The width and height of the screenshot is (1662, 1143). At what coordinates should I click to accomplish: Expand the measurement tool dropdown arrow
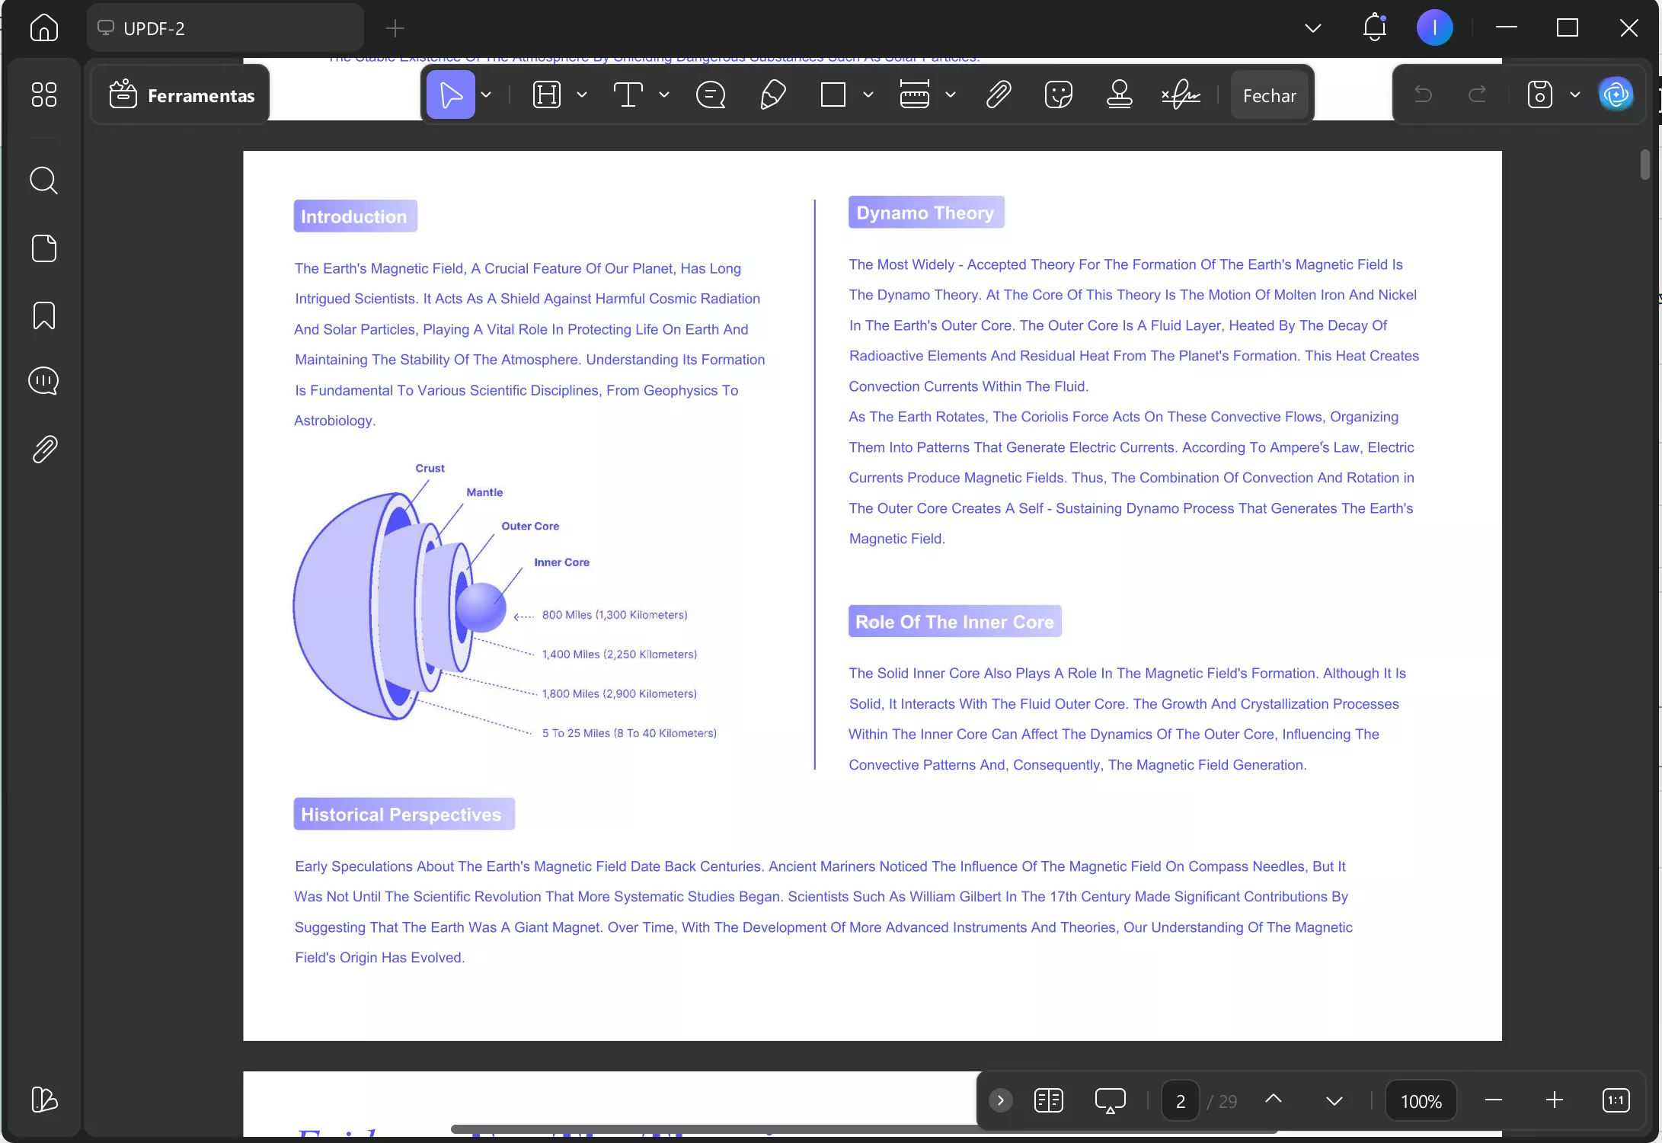[950, 95]
